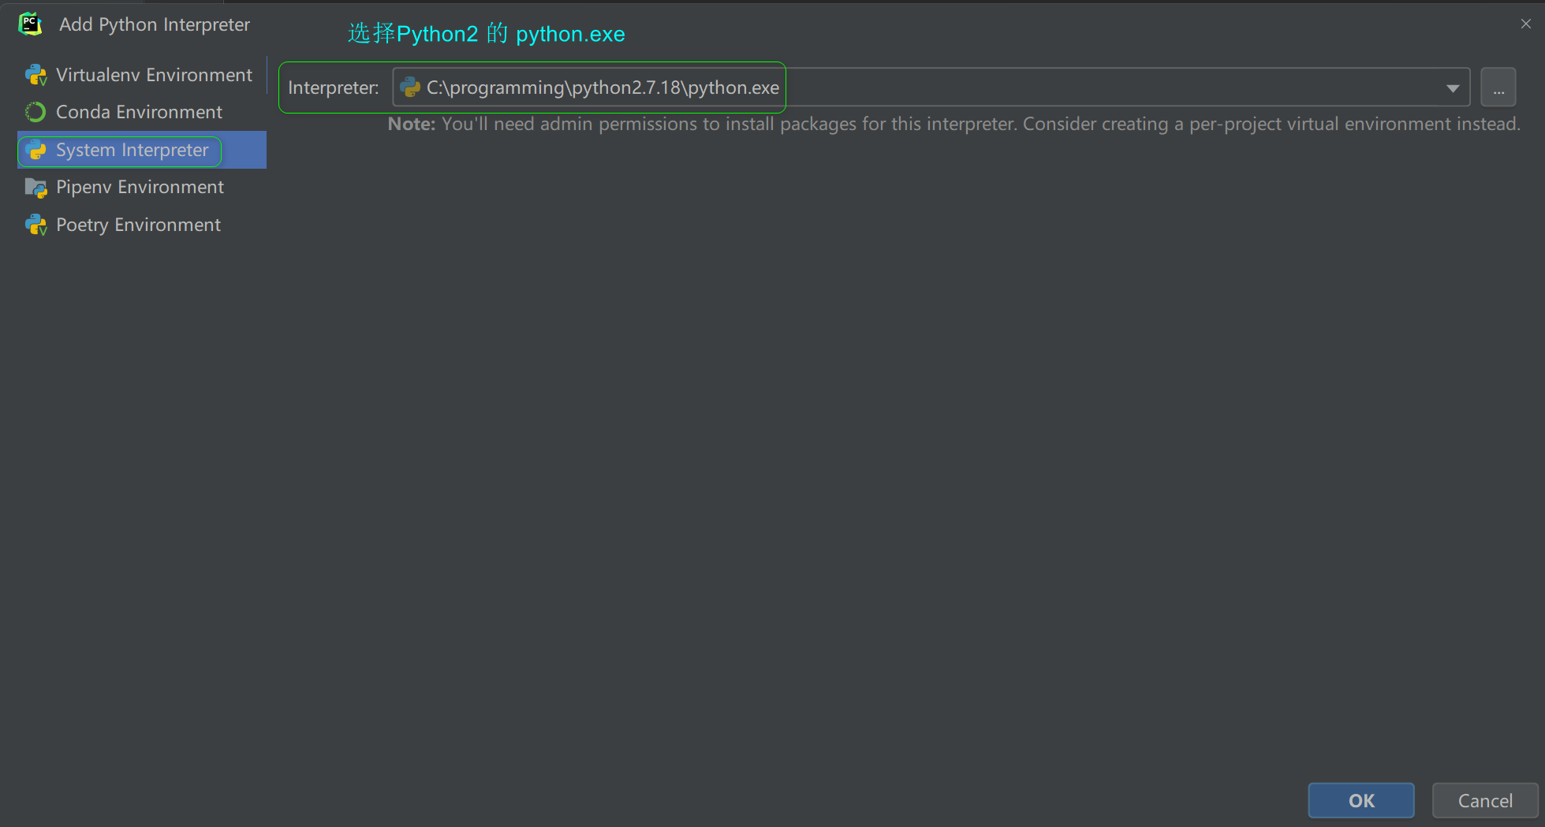1545x827 pixels.
Task: Click the admin permissions Note text
Action: click(x=953, y=124)
